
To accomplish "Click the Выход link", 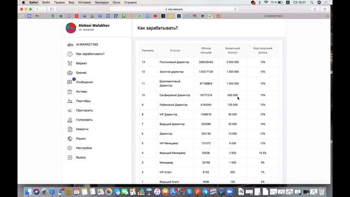I will 81,158.
